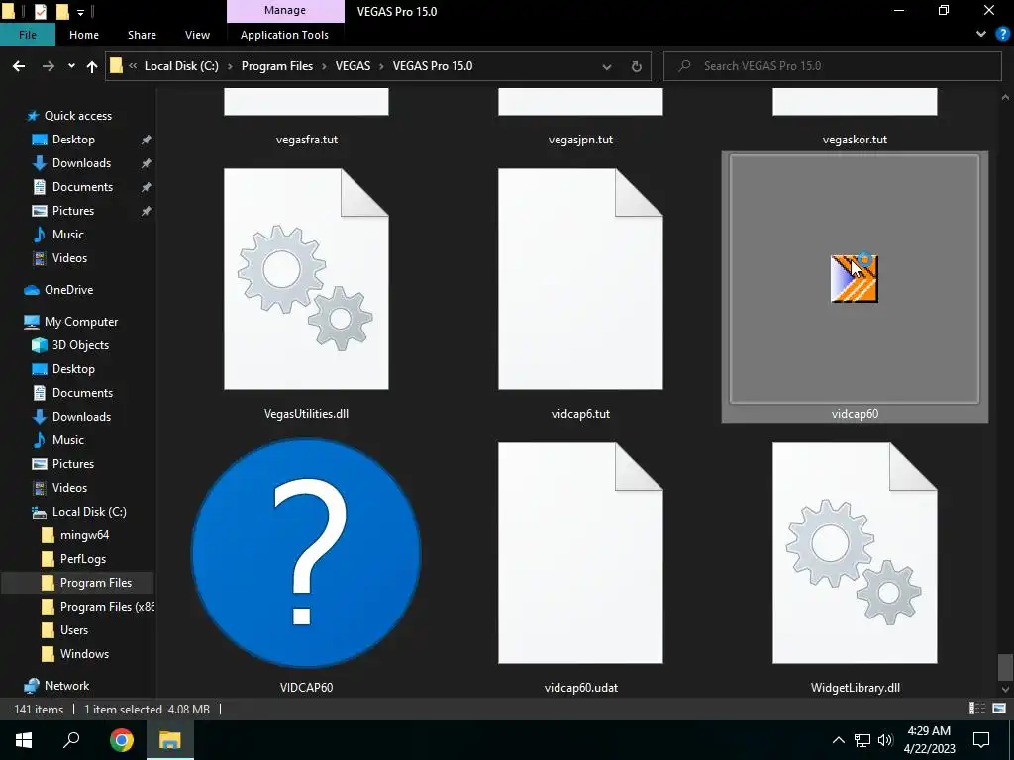Open the Share ribbon tab
The height and width of the screenshot is (760, 1014).
click(x=142, y=35)
